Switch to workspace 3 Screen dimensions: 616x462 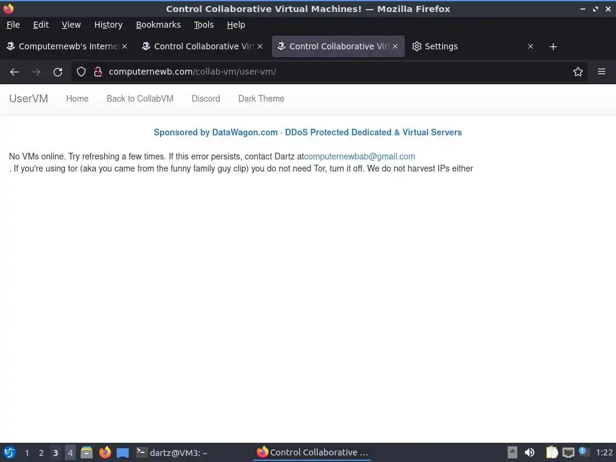click(55, 453)
